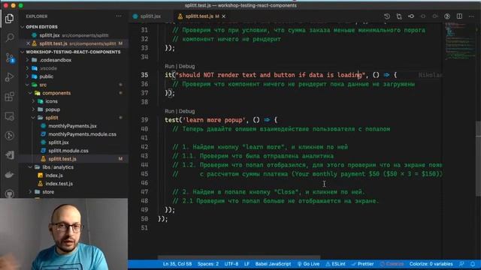The image size is (481, 270).
Task: Click Debug code lens above line 35
Action: (186, 66)
